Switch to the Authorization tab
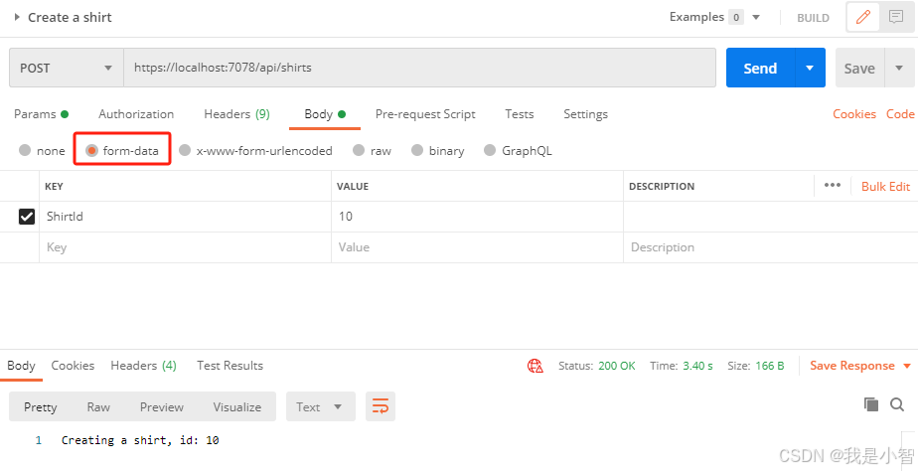This screenshot has height=471, width=918. pos(136,114)
